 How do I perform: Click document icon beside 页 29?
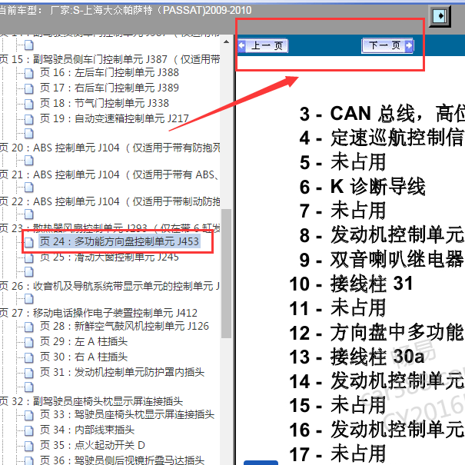click(28, 342)
